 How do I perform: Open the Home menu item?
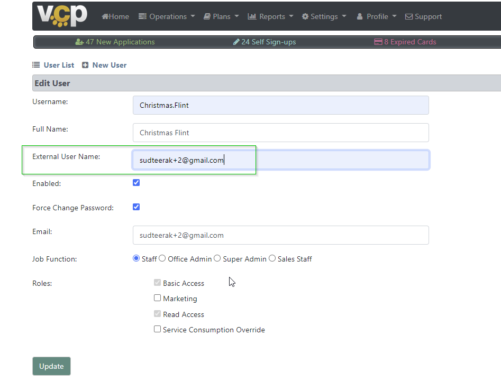(x=115, y=16)
